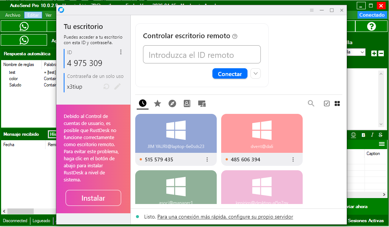Open options menu for peer 515 579 435
This screenshot has height=227, width=389.
tap(207, 159)
